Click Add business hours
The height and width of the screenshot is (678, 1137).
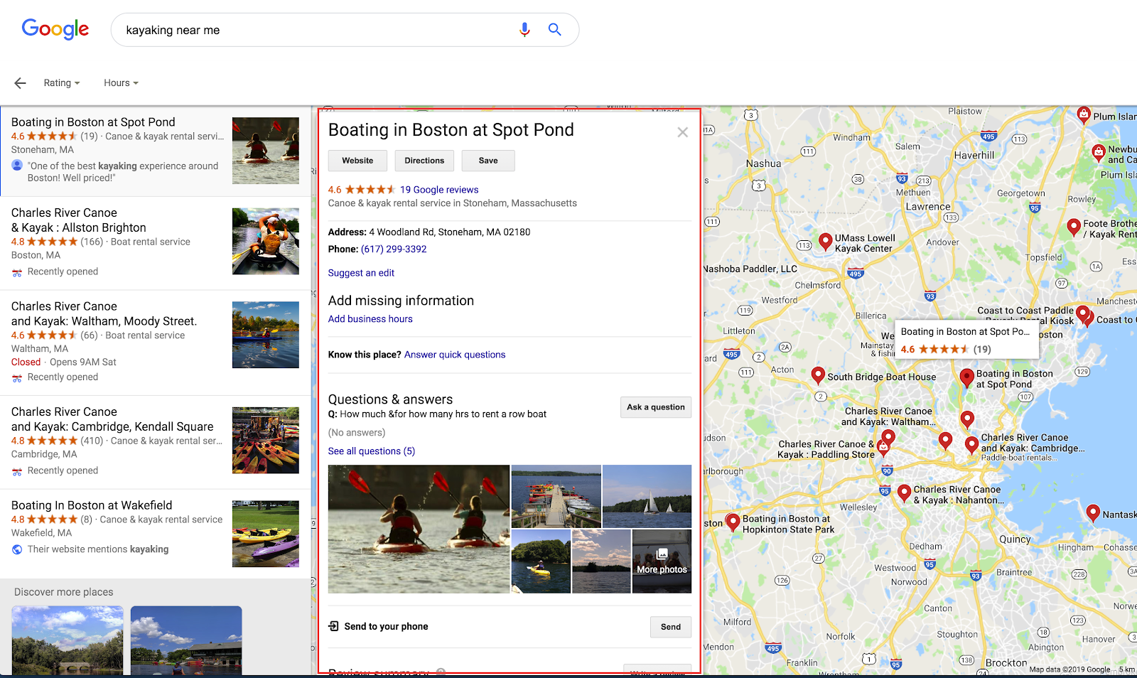[x=370, y=319]
